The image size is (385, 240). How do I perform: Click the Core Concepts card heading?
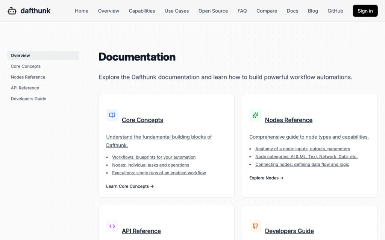pyautogui.click(x=142, y=120)
